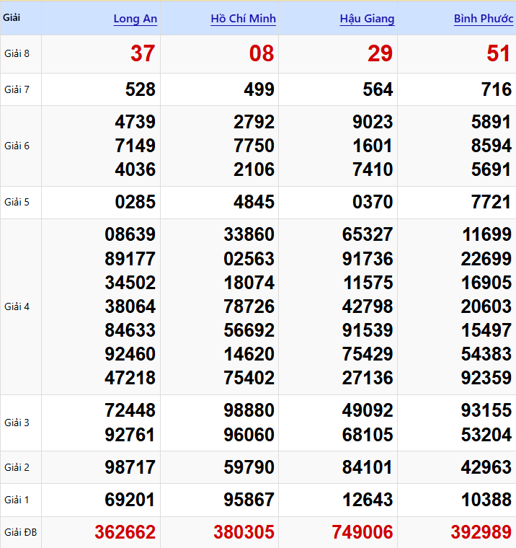Click the Hậu Giang column header link
The width and height of the screenshot is (516, 548).
point(367,19)
